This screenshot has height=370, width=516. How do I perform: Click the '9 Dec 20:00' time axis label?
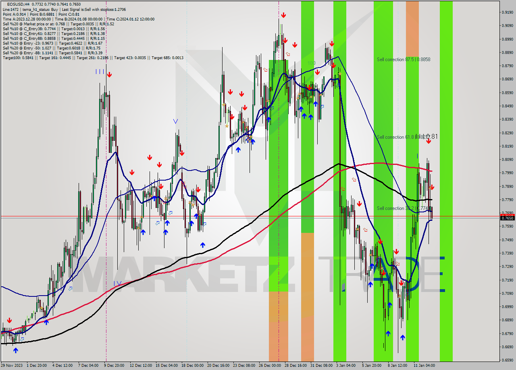pyautogui.click(x=114, y=366)
